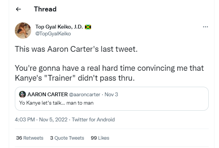Open the AARON CARTER name in quoted tweet
Viewport: 219px width, 148px height.
pos(48,94)
